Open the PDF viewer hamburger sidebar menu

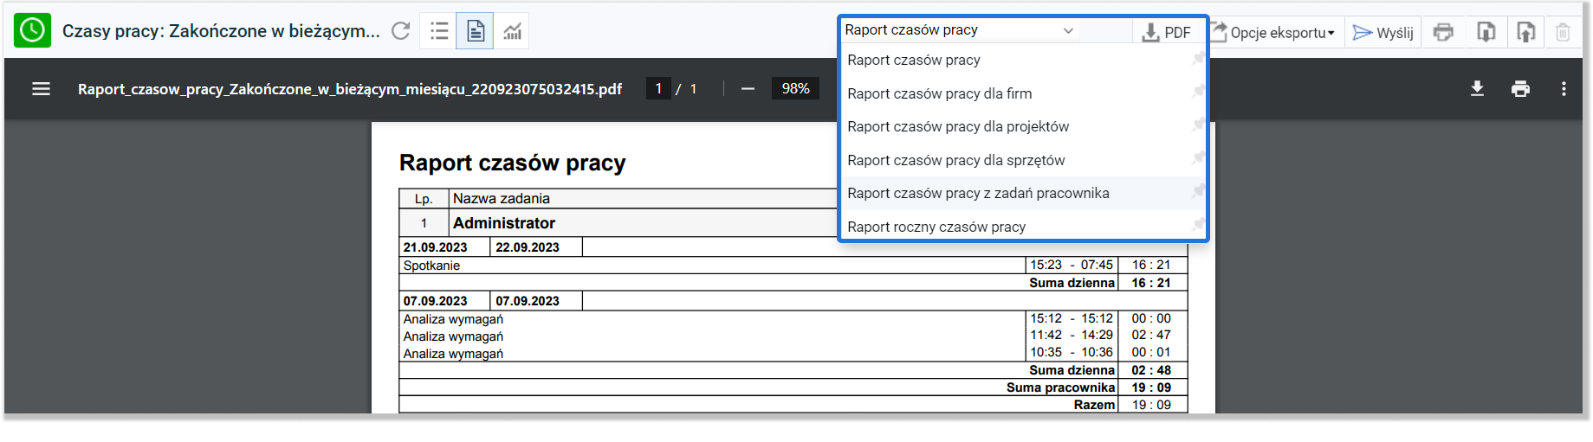point(41,88)
